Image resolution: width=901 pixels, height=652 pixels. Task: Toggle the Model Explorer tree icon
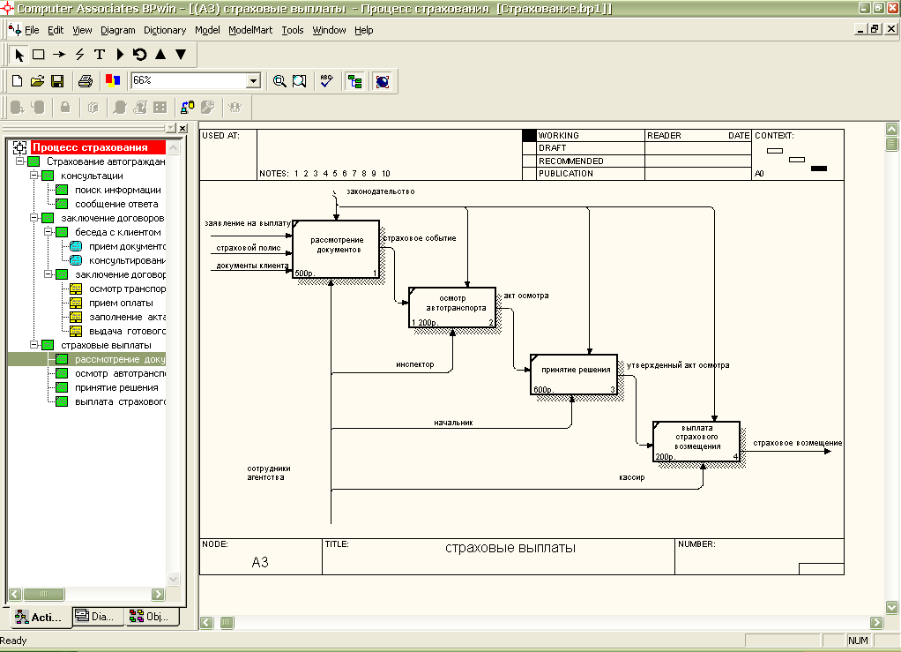(x=354, y=81)
